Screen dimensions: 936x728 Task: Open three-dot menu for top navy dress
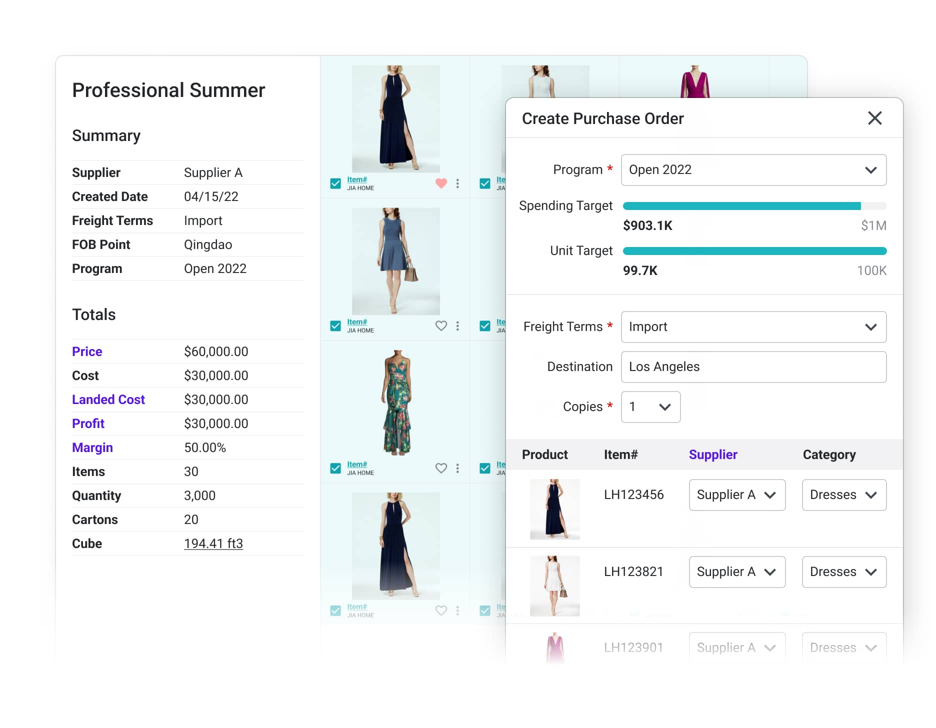click(x=457, y=183)
